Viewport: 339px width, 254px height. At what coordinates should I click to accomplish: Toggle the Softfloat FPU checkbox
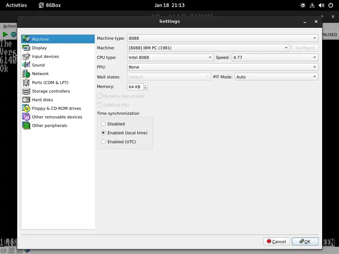click(99, 105)
